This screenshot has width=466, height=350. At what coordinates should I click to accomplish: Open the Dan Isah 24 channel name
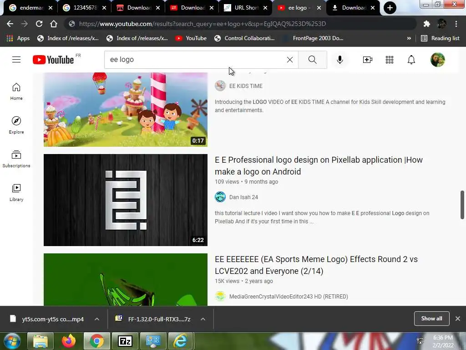tap(244, 197)
